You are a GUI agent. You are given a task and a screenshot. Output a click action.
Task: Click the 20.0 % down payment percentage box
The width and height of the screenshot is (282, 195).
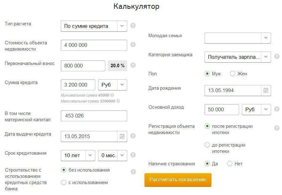pyautogui.click(x=118, y=66)
